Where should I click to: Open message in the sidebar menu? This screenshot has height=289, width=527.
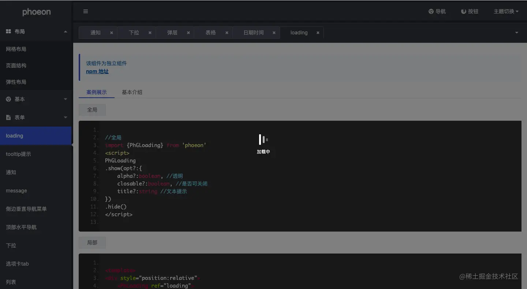tap(36, 191)
